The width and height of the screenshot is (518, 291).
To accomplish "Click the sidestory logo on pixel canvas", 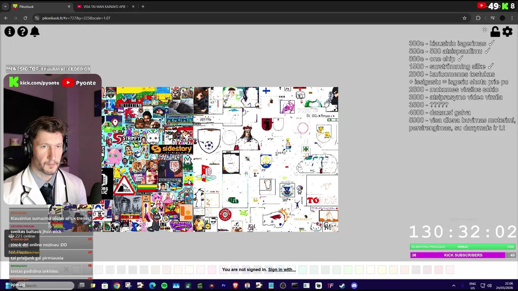I will (x=171, y=149).
